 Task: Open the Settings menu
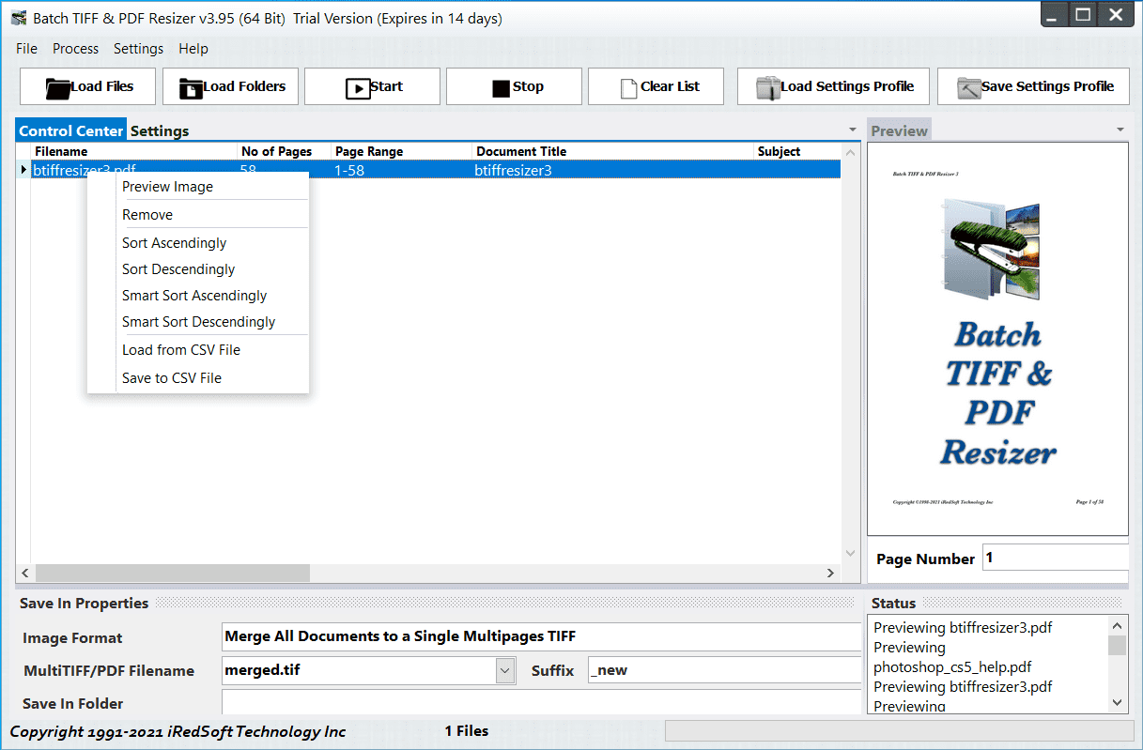(x=138, y=49)
